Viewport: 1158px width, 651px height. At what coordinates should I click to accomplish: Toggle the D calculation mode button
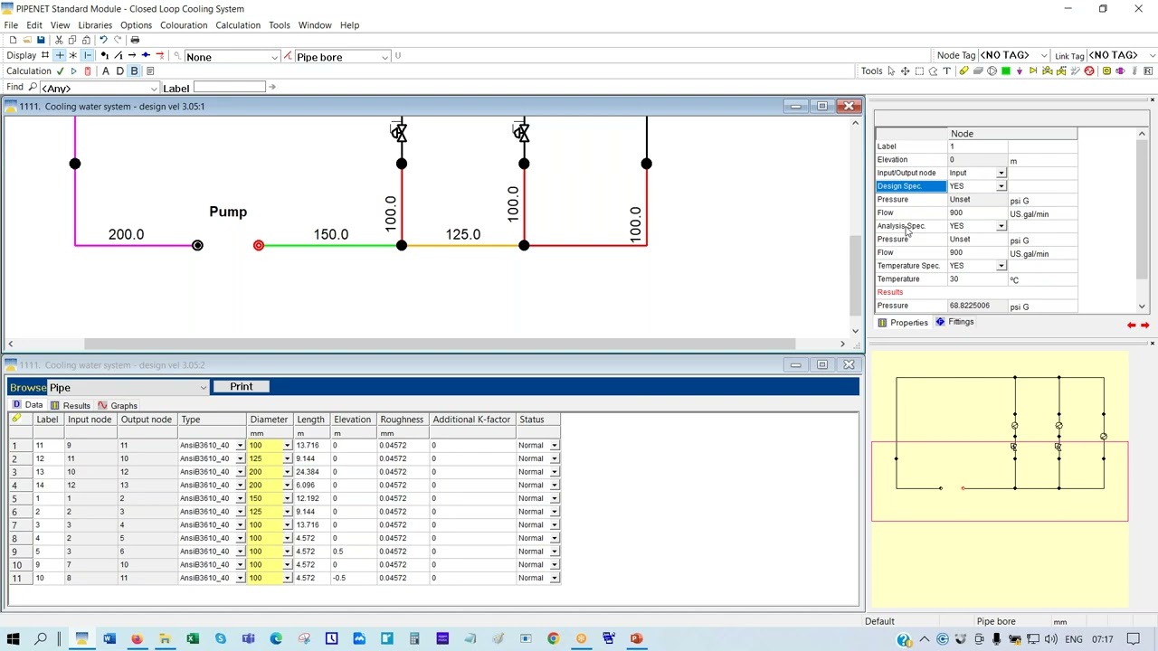(119, 71)
